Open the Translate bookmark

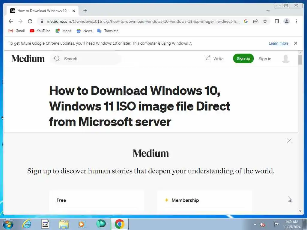108,31
